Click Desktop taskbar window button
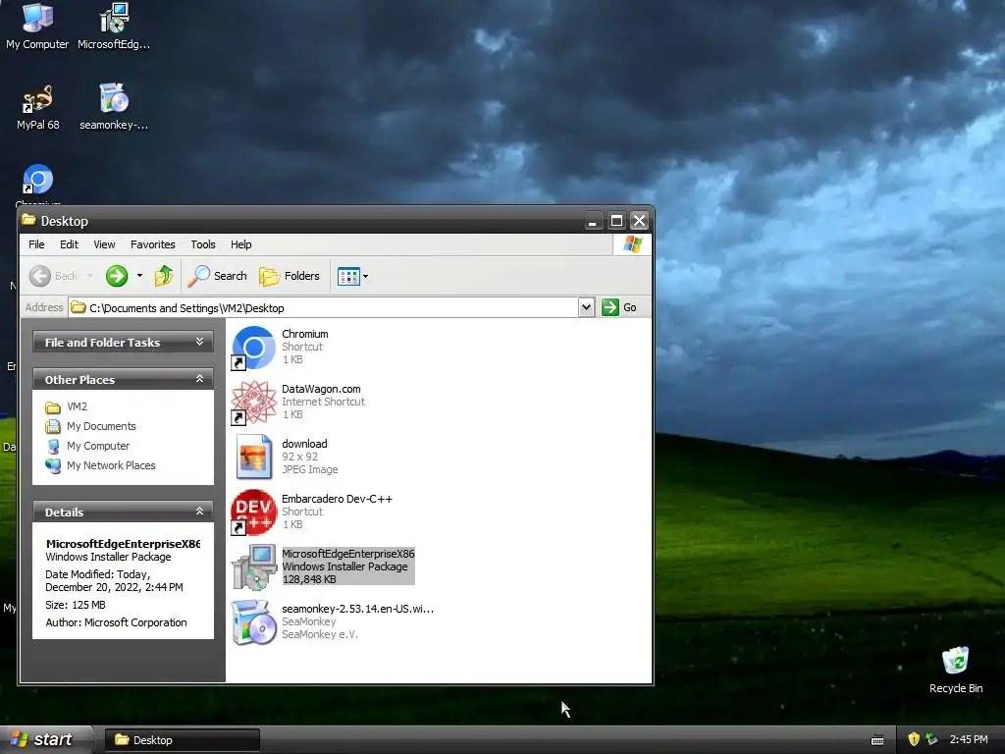The image size is (1005, 754). point(183,740)
